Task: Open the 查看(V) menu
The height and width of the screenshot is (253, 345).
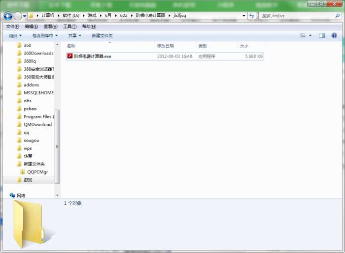Action: (x=51, y=27)
